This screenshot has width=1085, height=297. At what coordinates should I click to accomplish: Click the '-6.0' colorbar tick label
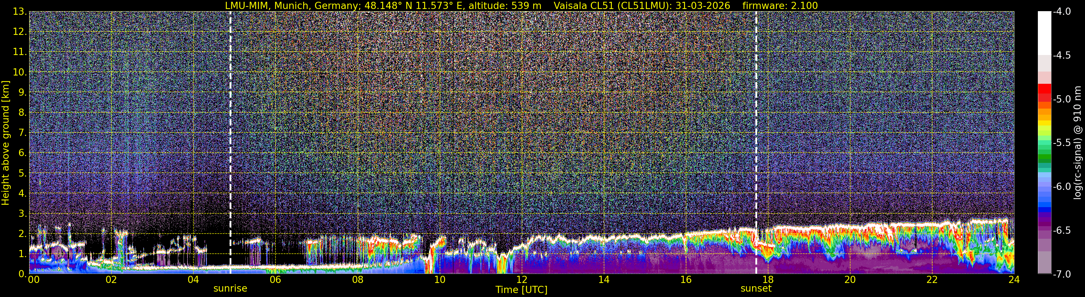(1061, 186)
